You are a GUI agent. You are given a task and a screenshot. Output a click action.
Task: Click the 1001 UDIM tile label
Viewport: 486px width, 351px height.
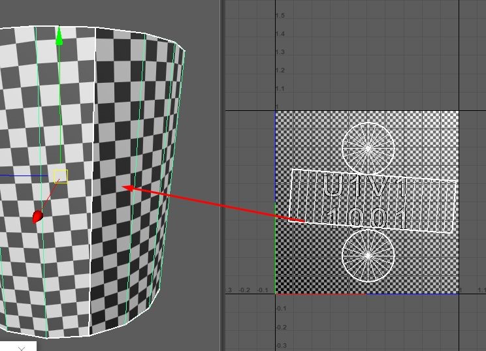click(x=366, y=218)
